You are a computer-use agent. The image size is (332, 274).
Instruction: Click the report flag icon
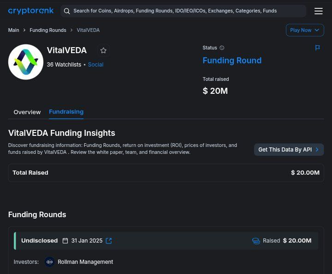tap(317, 48)
